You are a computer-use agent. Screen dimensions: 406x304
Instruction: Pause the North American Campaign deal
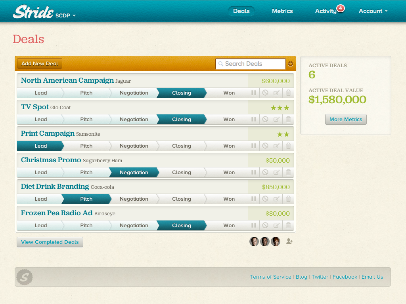pos(254,93)
